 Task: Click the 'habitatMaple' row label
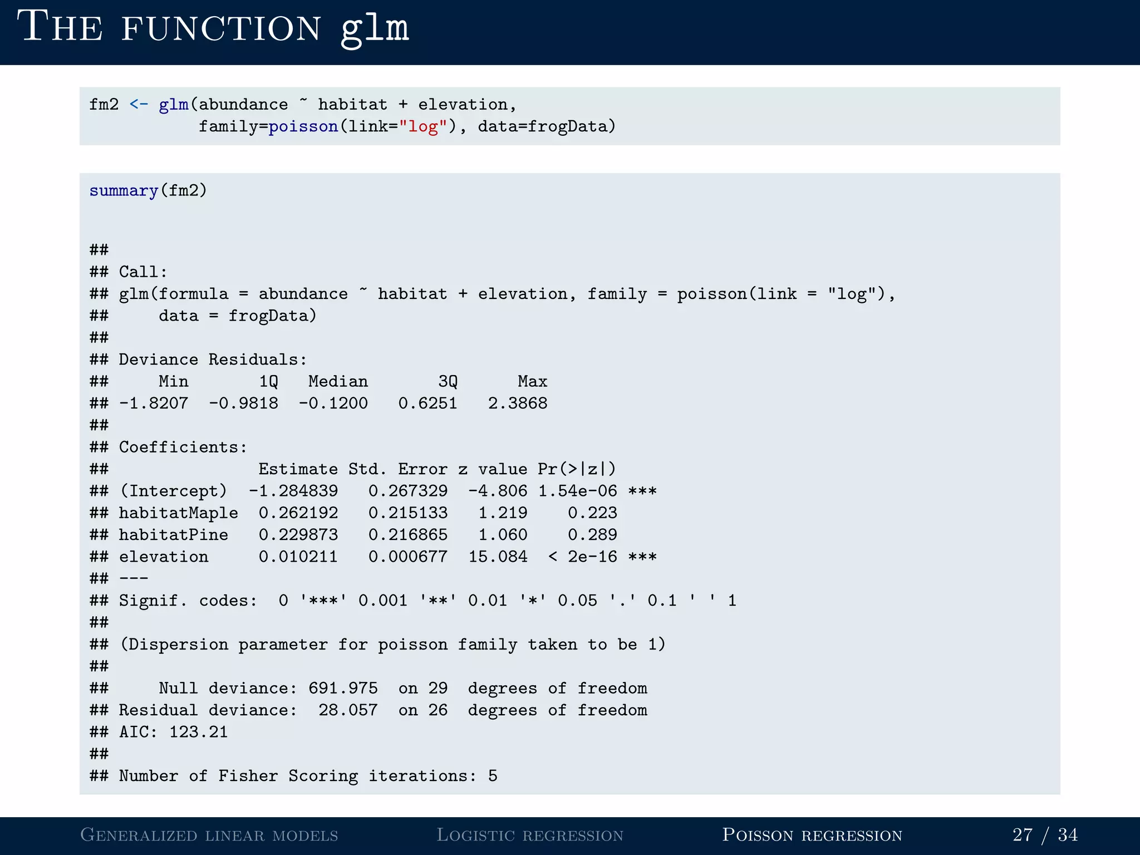(x=179, y=513)
